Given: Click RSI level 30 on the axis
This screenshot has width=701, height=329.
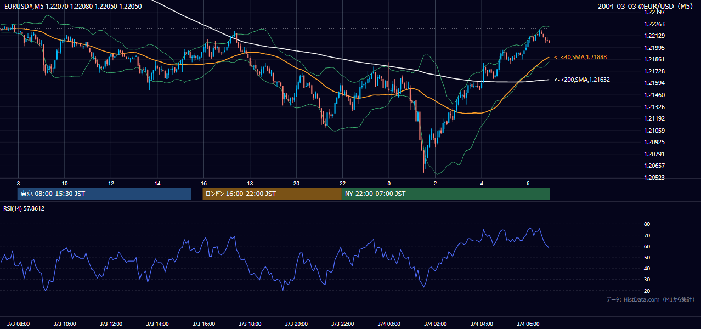Looking at the screenshot, I should 647,280.
